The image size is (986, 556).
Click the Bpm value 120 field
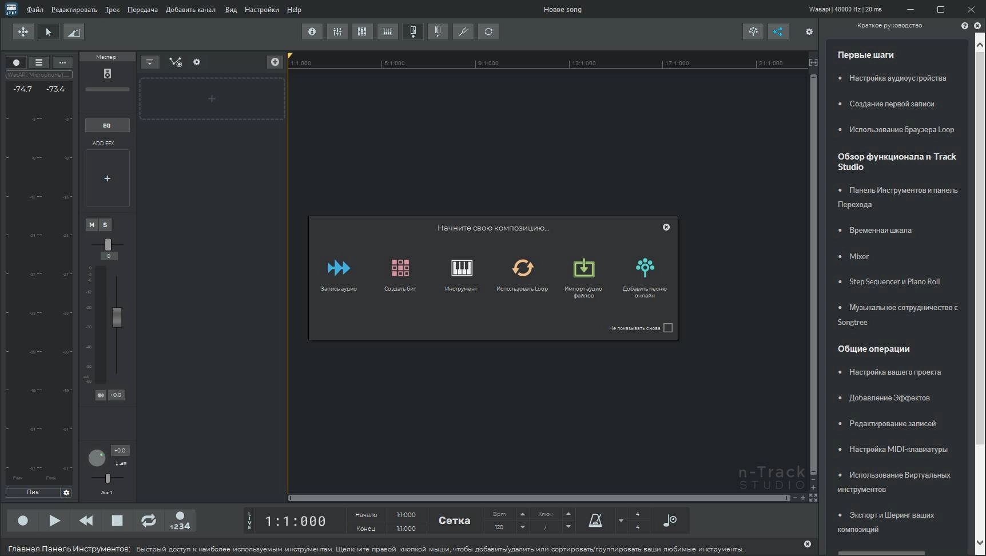pyautogui.click(x=499, y=527)
